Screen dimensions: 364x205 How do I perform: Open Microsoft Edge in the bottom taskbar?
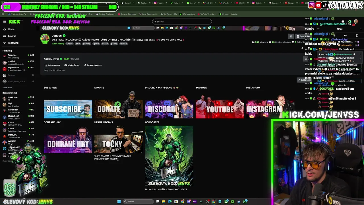pos(170,202)
